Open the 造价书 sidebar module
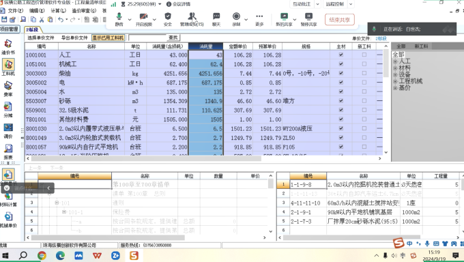The height and width of the screenshot is (262, 464). (x=8, y=47)
